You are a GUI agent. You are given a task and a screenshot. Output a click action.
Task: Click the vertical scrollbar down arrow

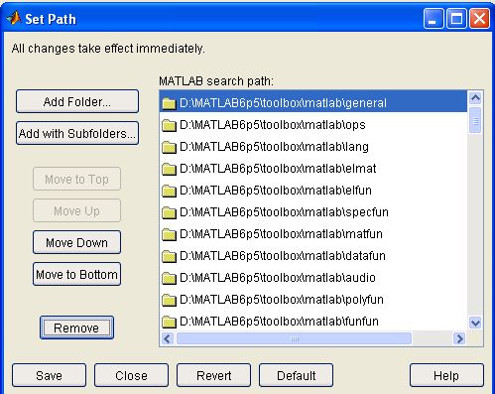475,323
